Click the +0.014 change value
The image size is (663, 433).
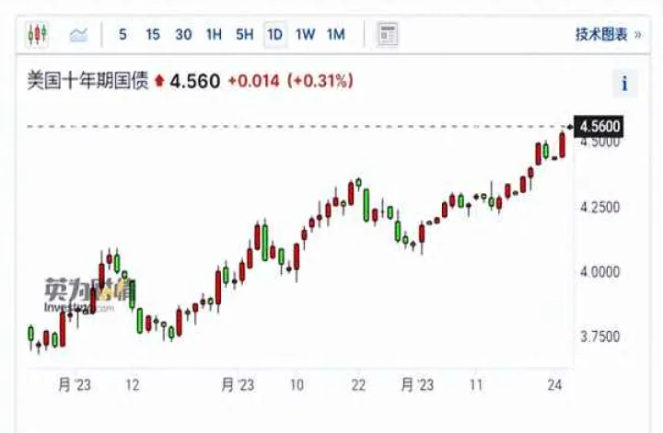(x=254, y=81)
